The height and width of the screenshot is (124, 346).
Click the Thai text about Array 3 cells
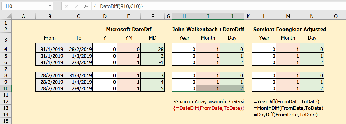pyautogui.click(x=209, y=102)
